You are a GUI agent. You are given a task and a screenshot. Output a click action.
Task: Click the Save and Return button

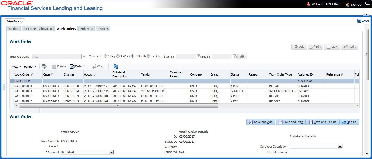322,122
